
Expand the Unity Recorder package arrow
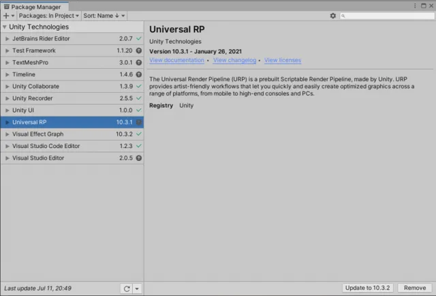(x=7, y=99)
